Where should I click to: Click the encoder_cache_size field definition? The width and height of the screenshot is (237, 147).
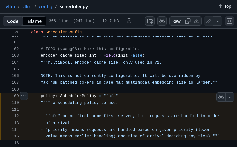pyautogui.click(x=93, y=55)
